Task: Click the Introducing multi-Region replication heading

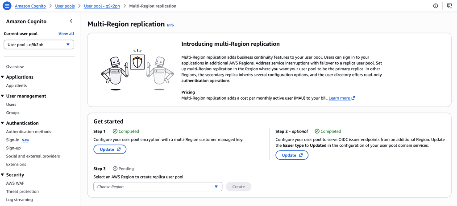Action: [231, 44]
